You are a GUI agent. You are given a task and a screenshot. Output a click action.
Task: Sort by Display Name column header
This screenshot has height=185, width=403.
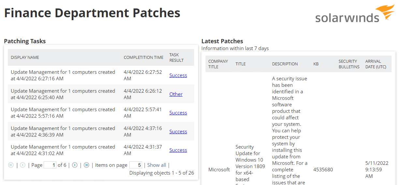tap(25, 58)
